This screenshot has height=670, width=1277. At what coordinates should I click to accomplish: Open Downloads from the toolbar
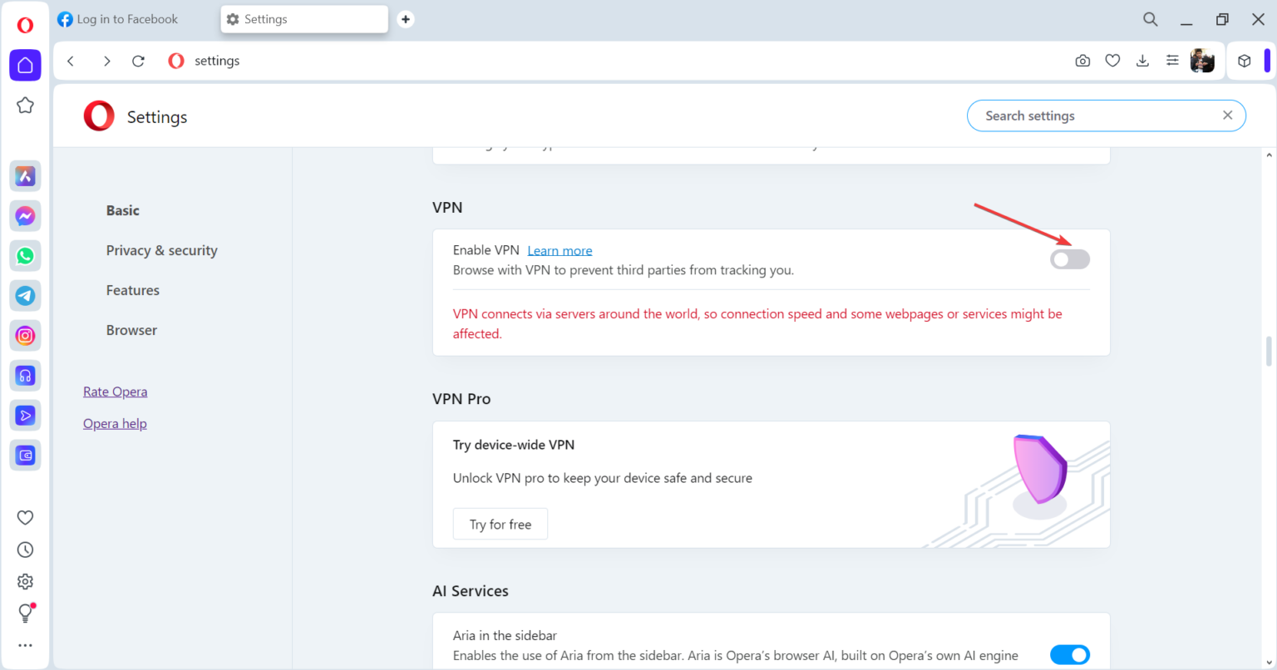pyautogui.click(x=1141, y=60)
